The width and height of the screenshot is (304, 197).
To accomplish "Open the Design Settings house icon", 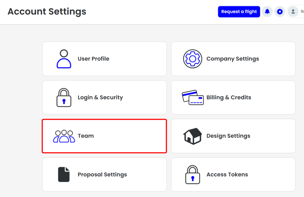I will (x=192, y=136).
